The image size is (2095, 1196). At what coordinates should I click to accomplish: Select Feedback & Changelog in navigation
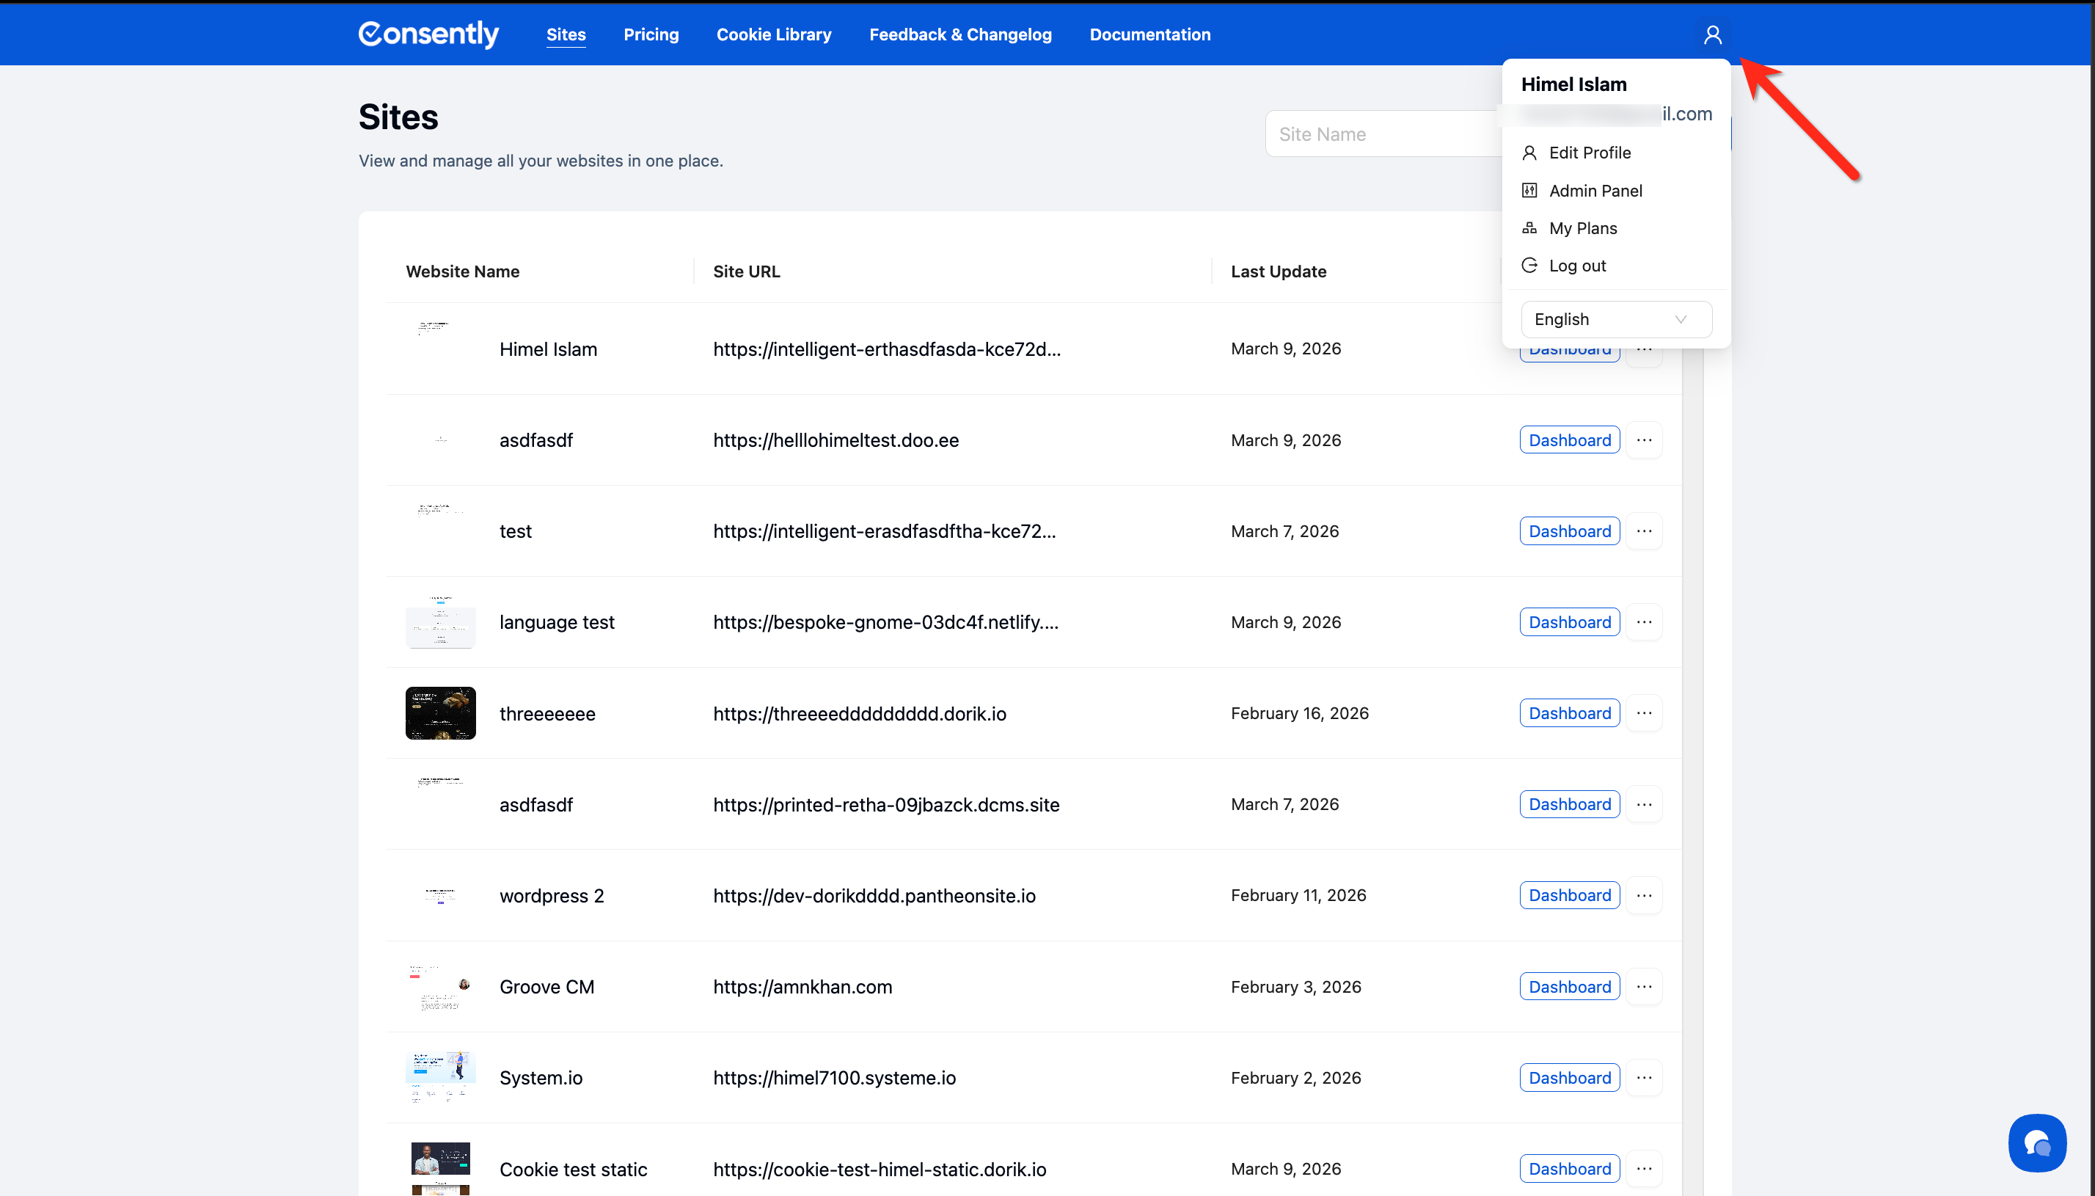(959, 34)
